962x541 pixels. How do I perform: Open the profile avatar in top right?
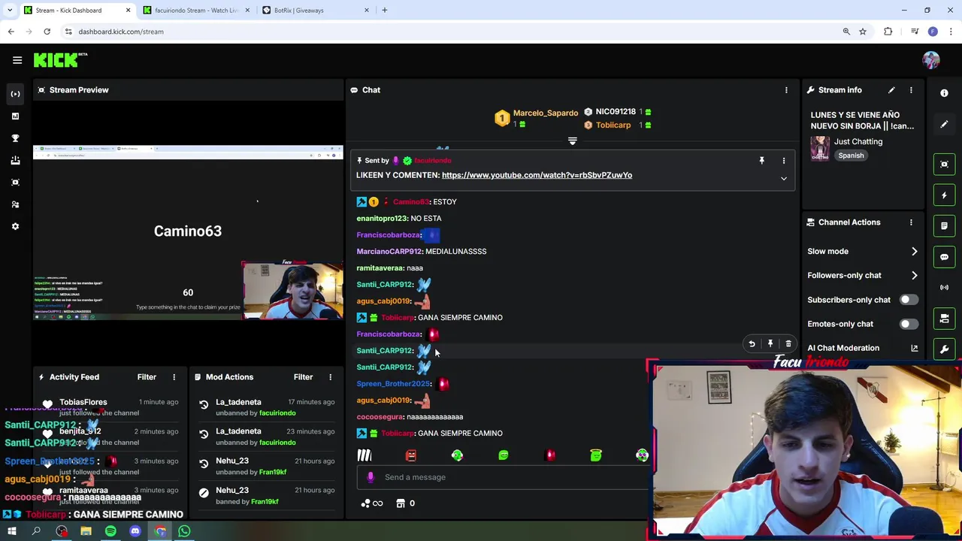coord(931,60)
